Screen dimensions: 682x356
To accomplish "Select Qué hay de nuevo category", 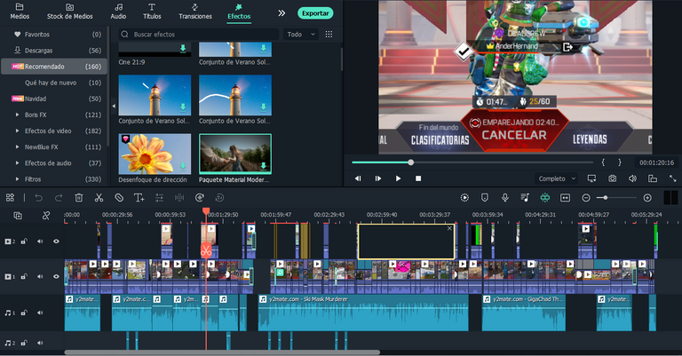I will 54,83.
